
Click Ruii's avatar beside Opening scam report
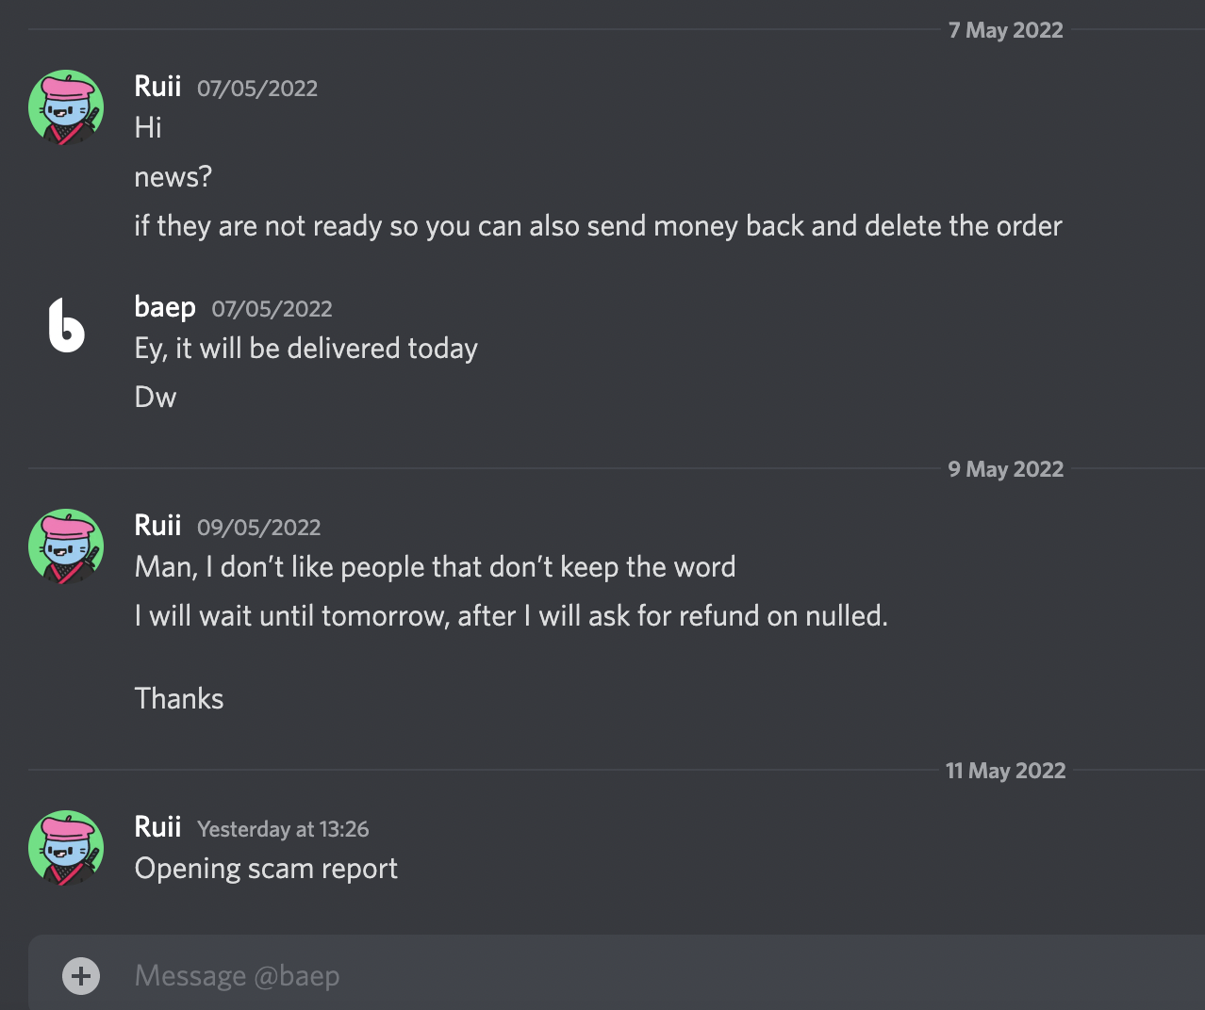pos(66,848)
